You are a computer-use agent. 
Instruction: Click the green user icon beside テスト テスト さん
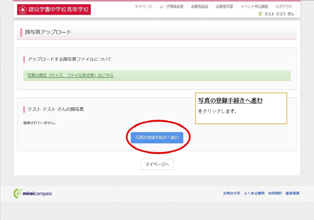point(261,14)
